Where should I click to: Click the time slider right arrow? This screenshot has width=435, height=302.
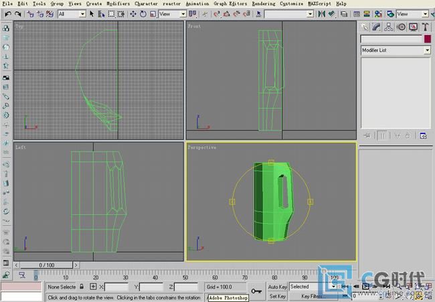76,265
